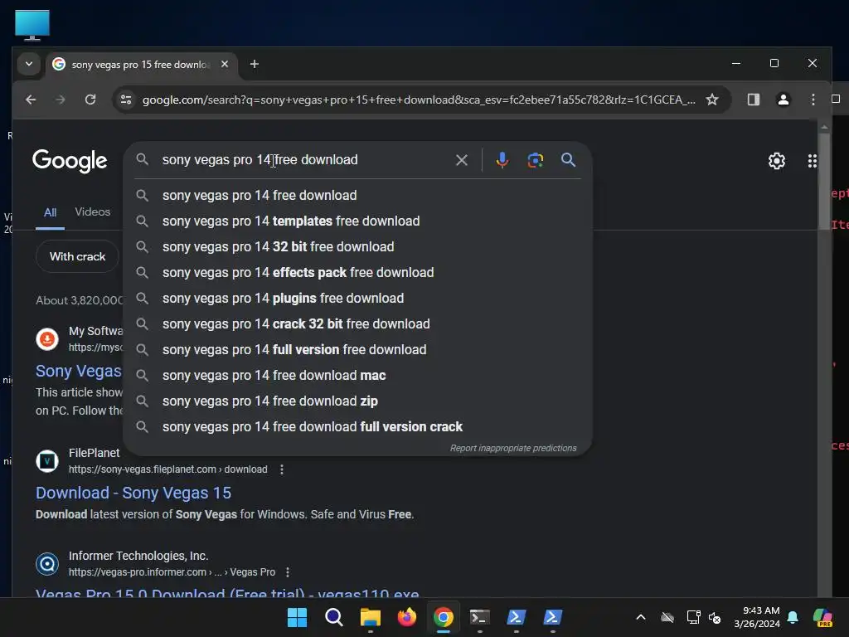Viewport: 849px width, 637px height.
Task: Open File Explorer from taskbar
Action: 371,617
